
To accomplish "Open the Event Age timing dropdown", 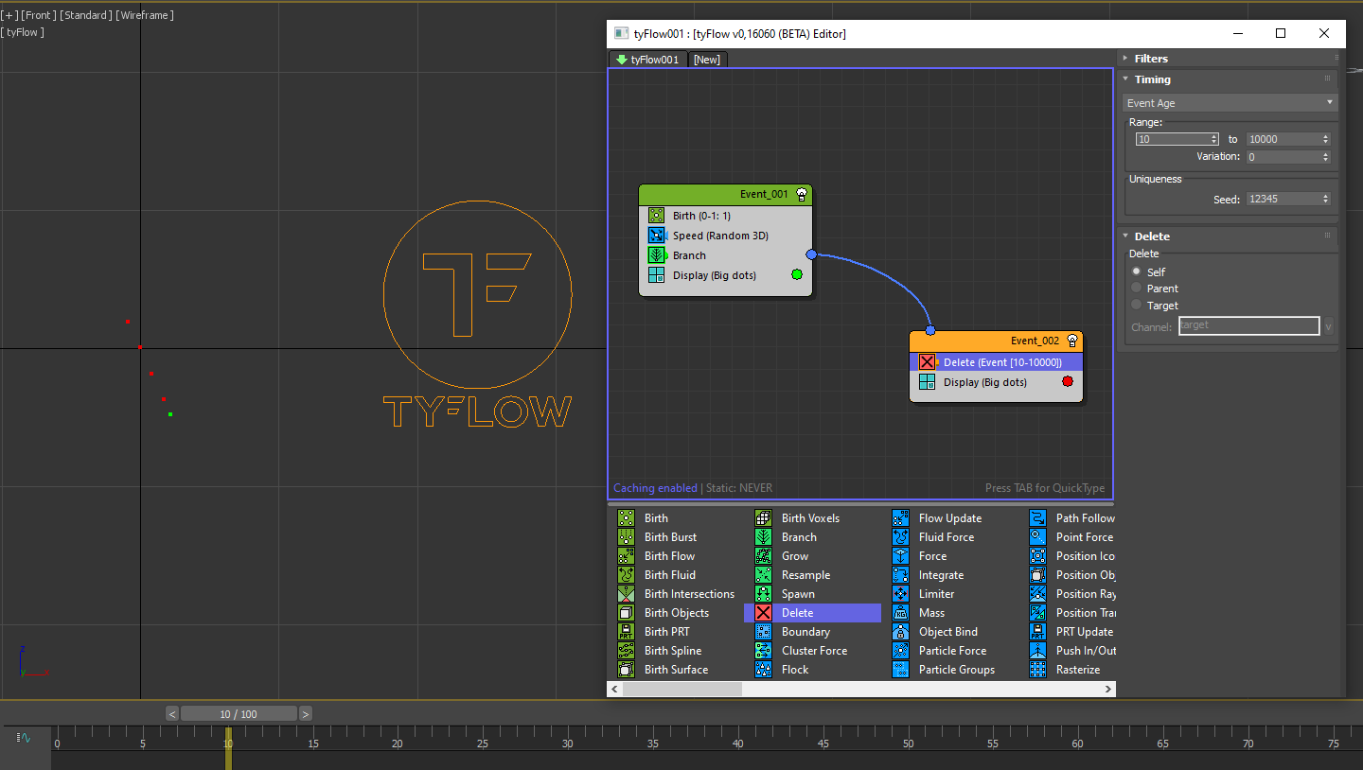I will click(x=1230, y=103).
